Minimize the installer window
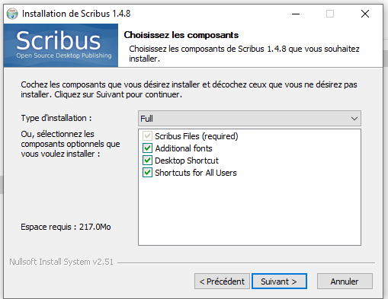 pyautogui.click(x=296, y=14)
